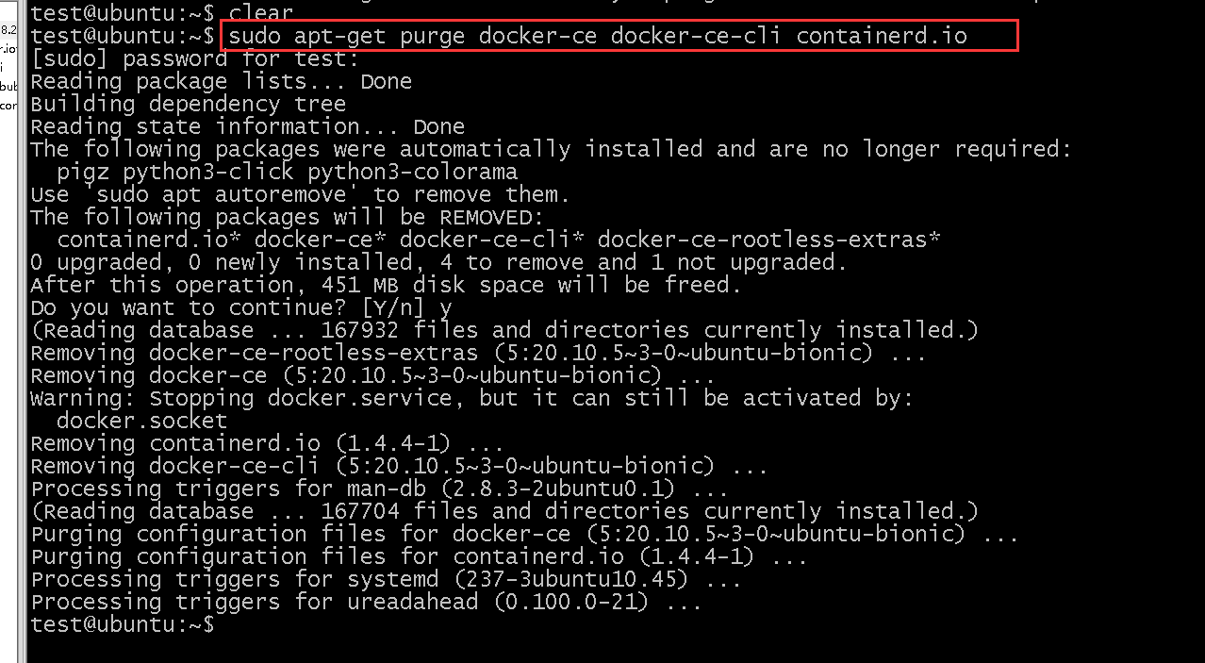Click the highlighted apt-get purge command

(598, 37)
